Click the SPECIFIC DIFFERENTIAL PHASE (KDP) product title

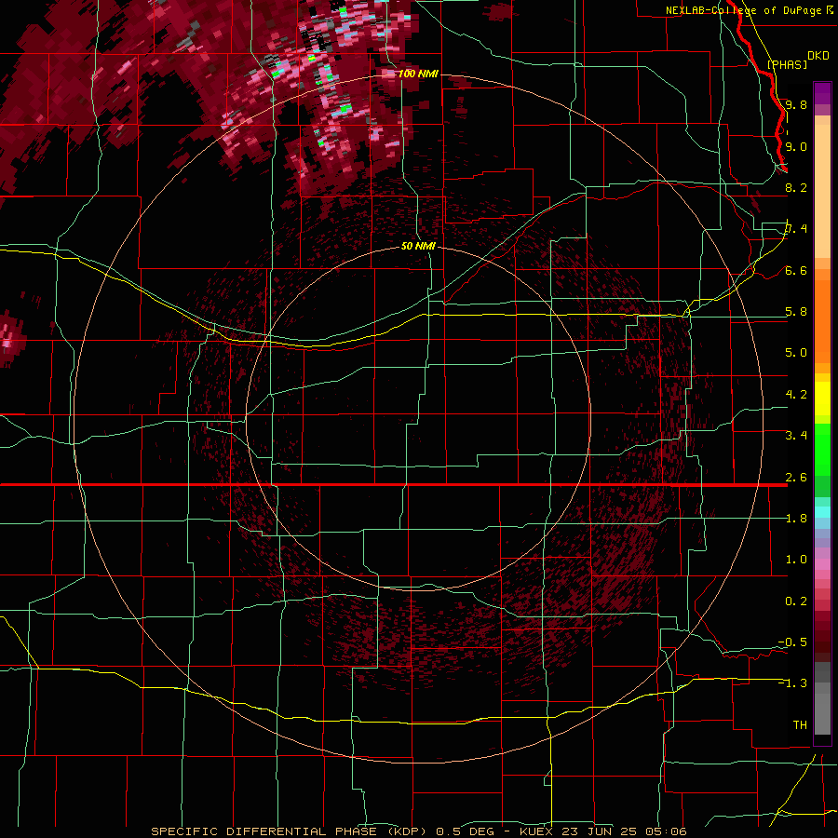(x=290, y=831)
